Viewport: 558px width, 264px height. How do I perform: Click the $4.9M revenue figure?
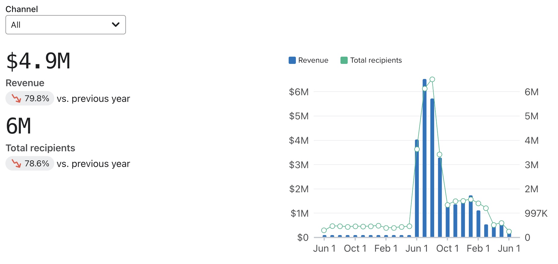click(x=38, y=61)
